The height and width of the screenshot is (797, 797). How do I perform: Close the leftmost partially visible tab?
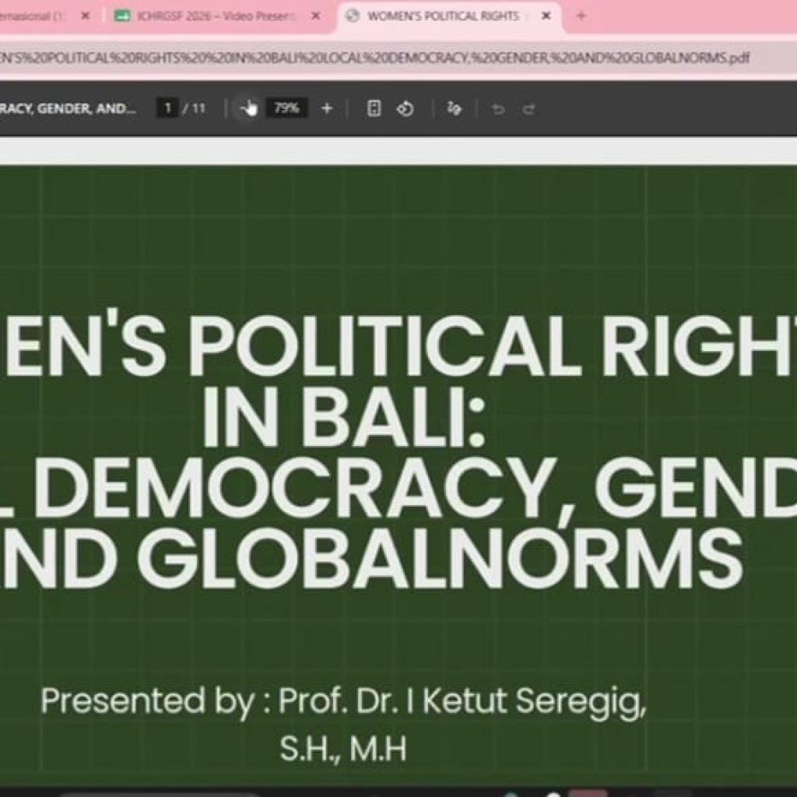(86, 16)
